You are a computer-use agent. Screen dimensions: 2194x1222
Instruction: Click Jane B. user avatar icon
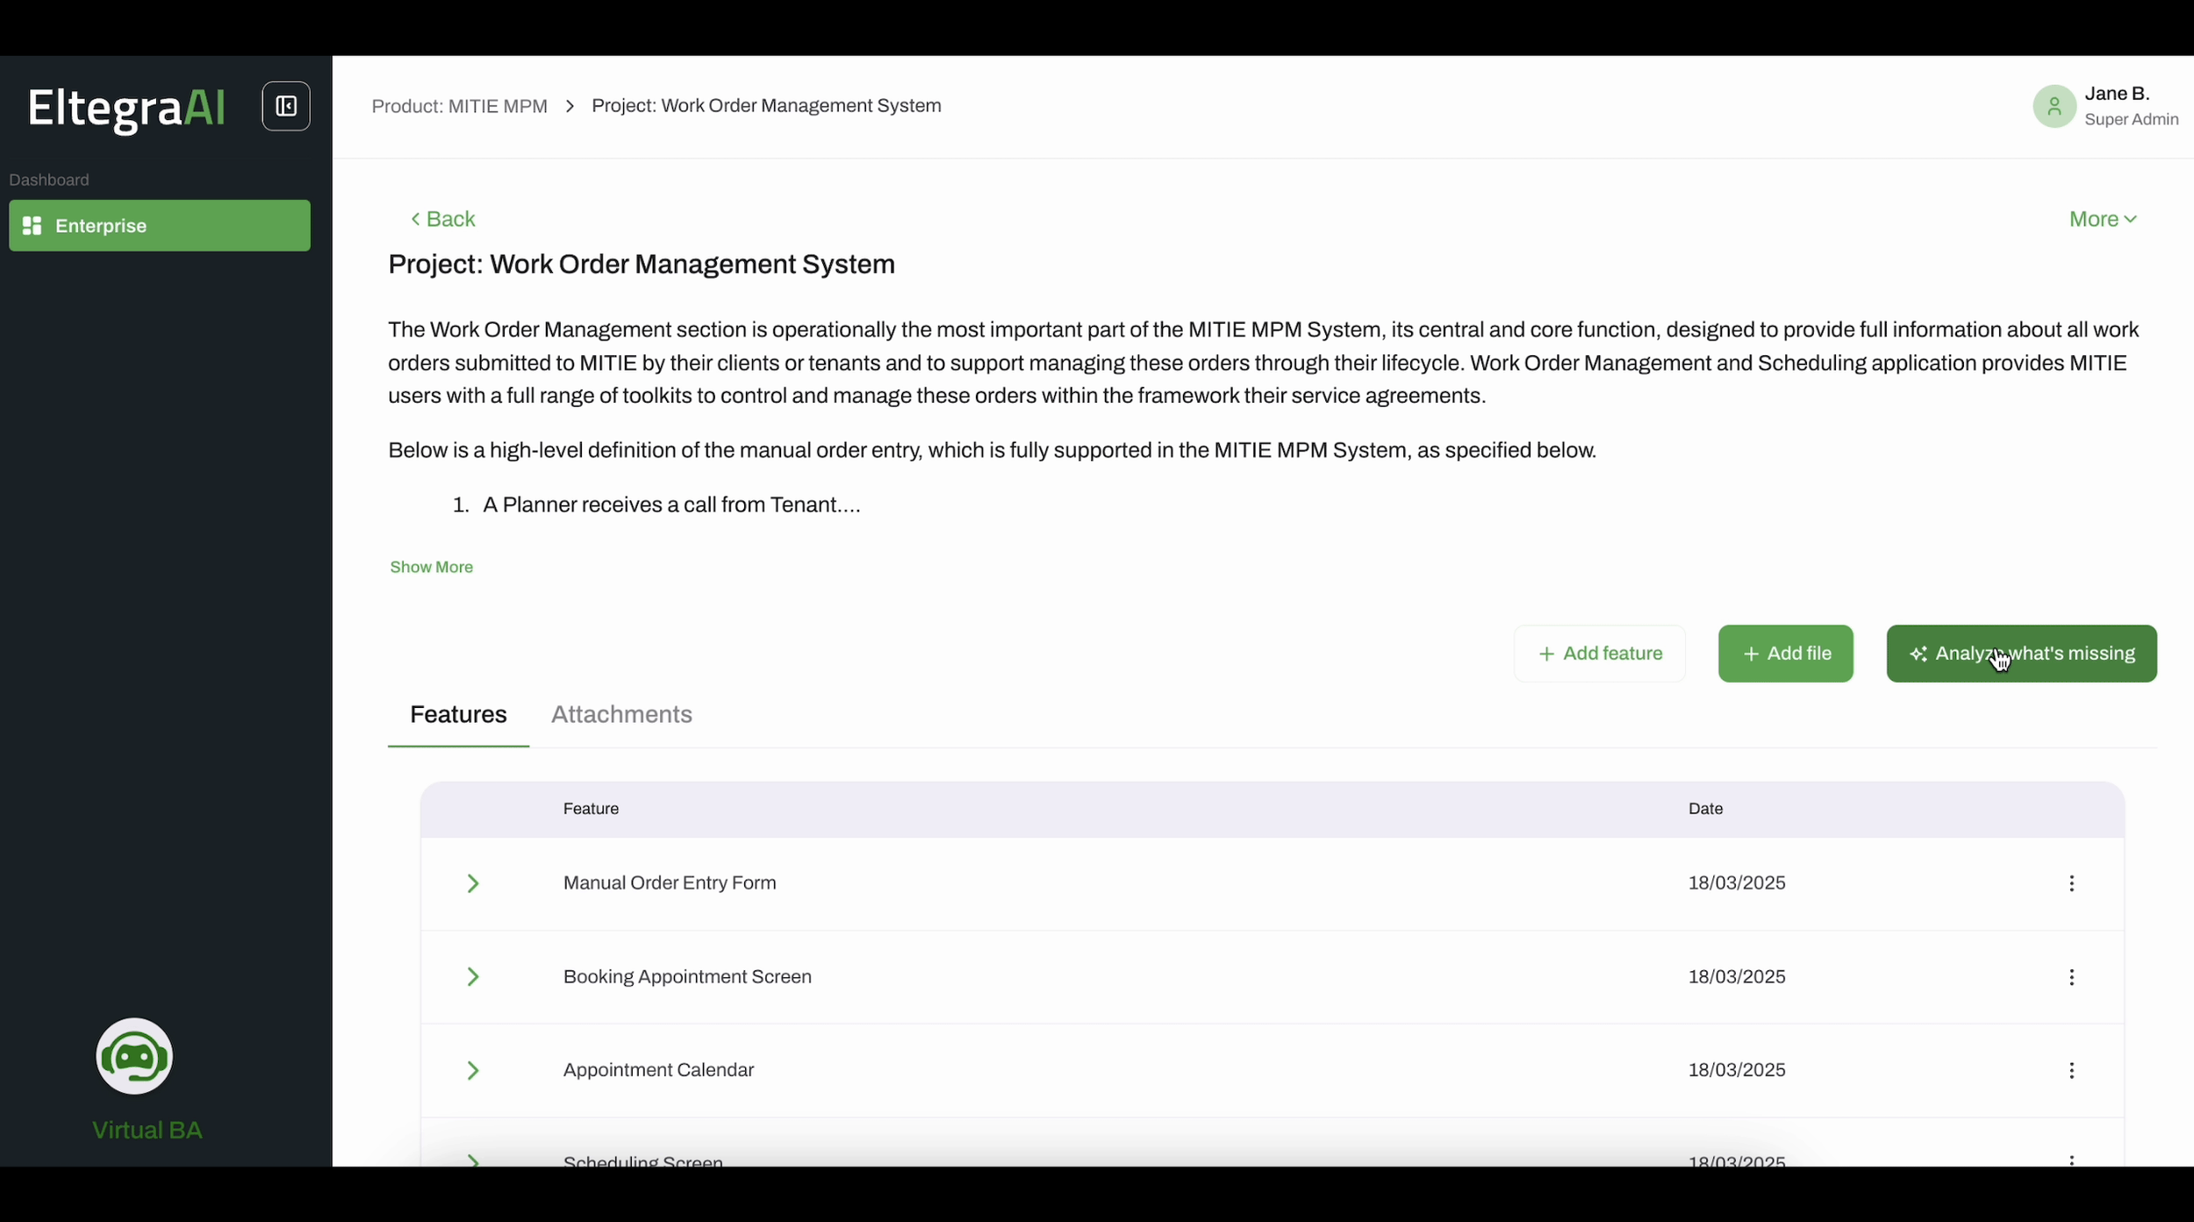click(x=2054, y=106)
